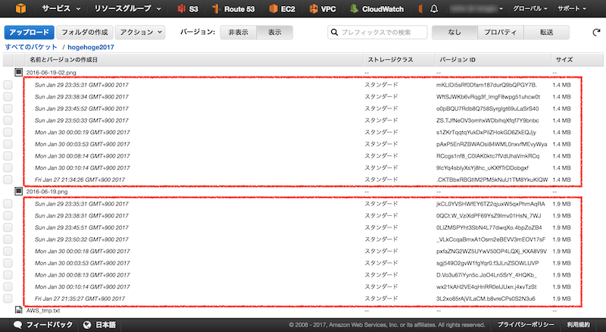Click the フォルダの作成 button
The height and width of the screenshot is (332, 606).
pyautogui.click(x=85, y=33)
